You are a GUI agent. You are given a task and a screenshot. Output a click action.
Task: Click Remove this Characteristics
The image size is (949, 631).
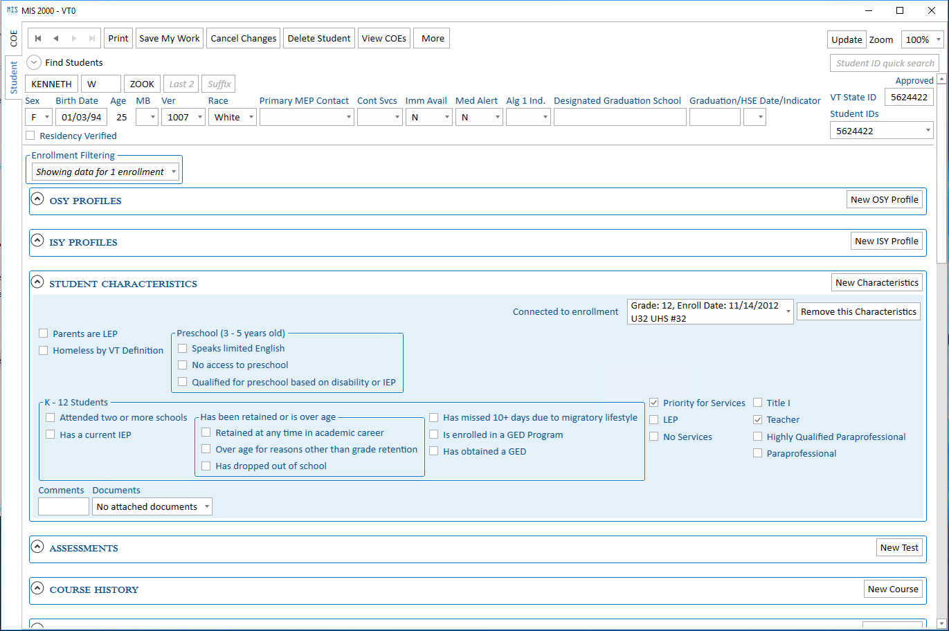pos(858,311)
